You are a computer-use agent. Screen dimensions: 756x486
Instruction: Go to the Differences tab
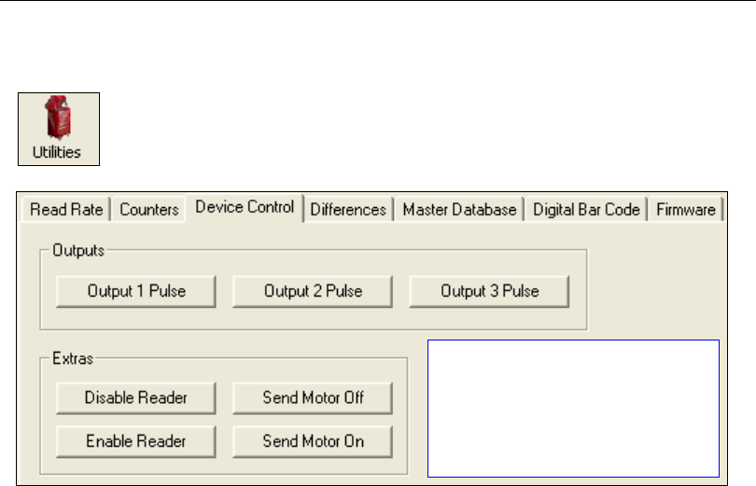pos(348,210)
